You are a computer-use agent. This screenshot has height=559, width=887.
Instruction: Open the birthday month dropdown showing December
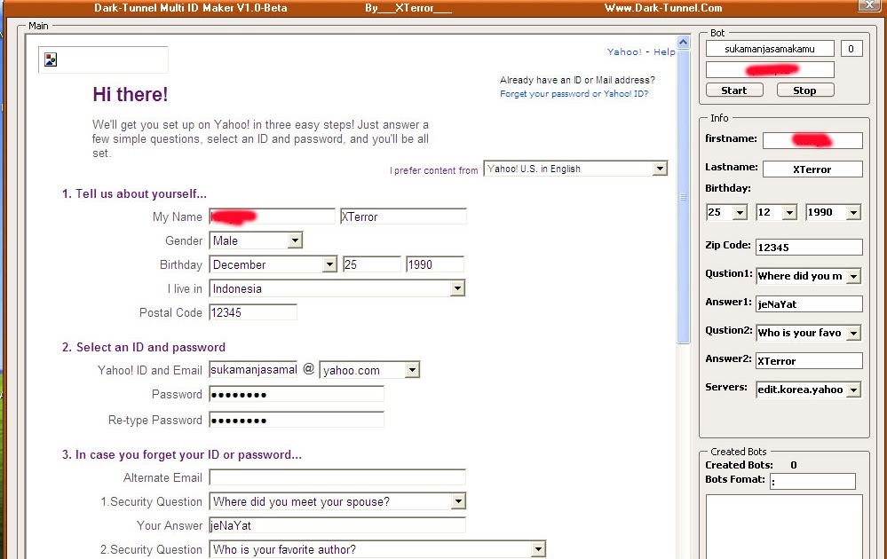[x=273, y=264]
